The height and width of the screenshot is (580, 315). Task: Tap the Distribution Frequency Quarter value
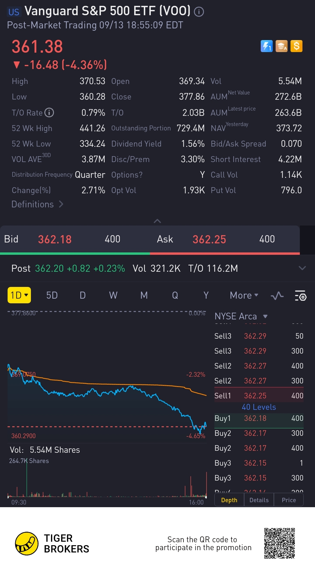click(x=90, y=175)
